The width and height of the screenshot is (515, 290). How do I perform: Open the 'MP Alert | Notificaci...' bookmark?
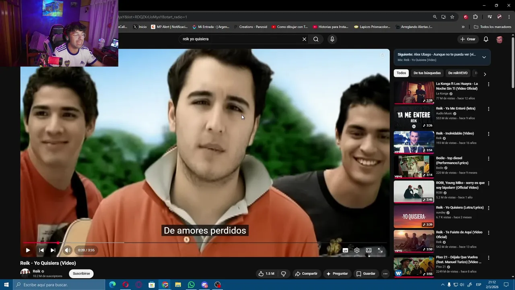click(x=169, y=27)
